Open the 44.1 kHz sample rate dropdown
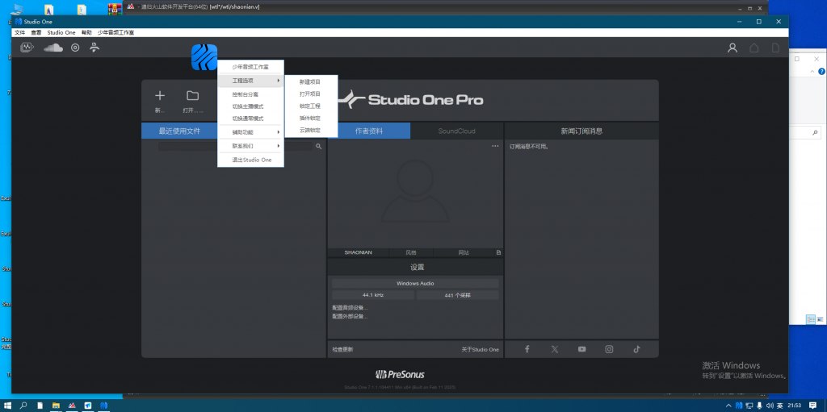The width and height of the screenshot is (827, 412). pos(373,295)
